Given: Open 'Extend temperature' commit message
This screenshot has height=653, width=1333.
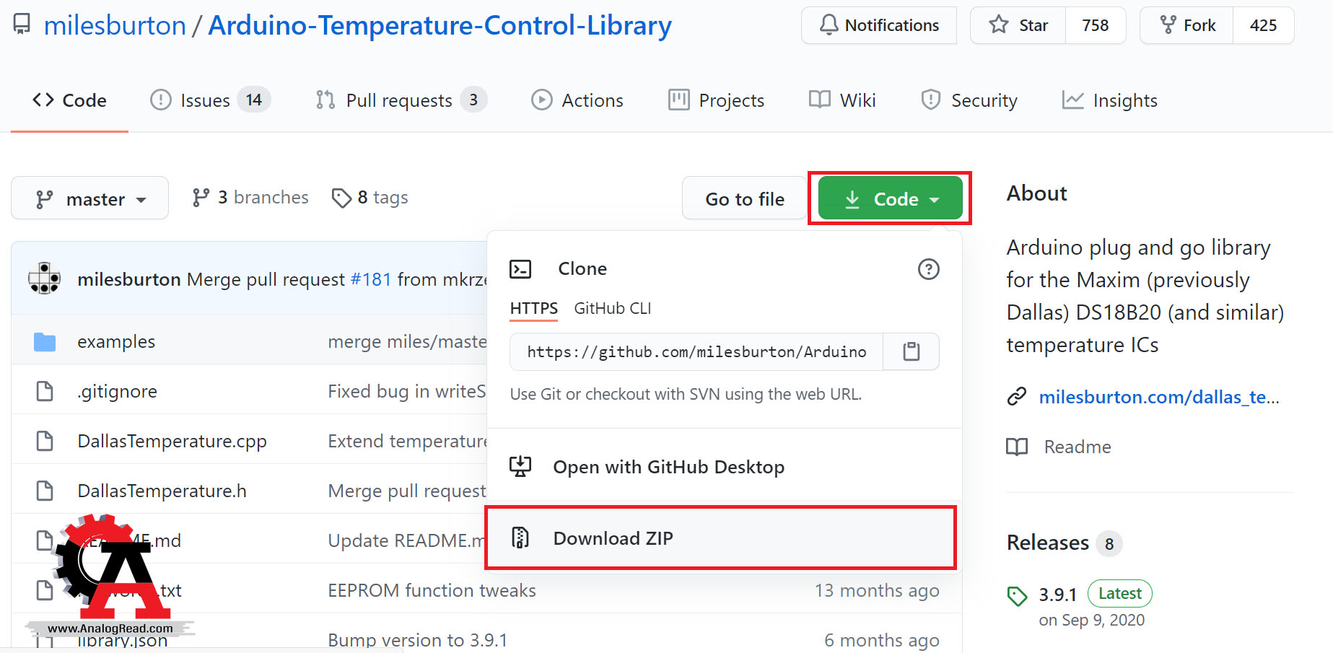Looking at the screenshot, I should click(x=408, y=441).
